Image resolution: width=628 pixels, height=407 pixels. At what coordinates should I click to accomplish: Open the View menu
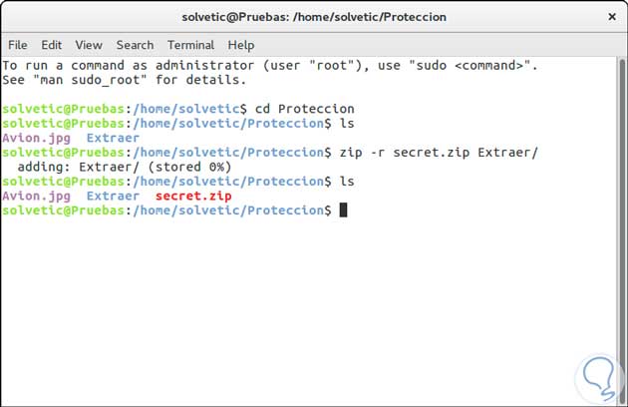[x=89, y=45]
